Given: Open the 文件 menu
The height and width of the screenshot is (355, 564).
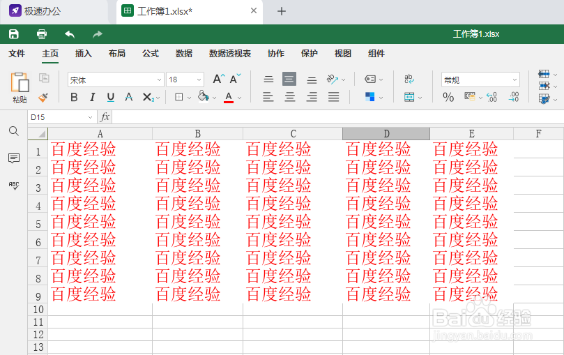Looking at the screenshot, I should [x=17, y=54].
